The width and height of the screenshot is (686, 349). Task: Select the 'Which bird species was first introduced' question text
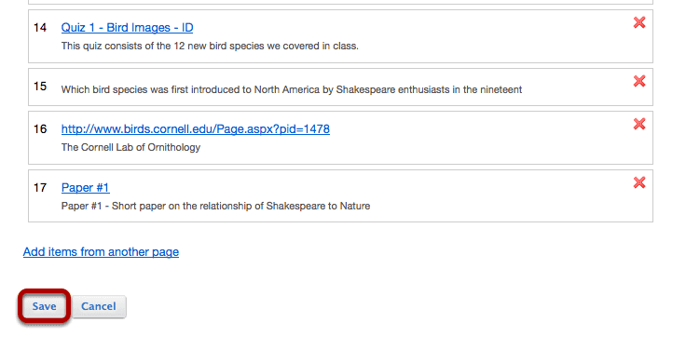292,89
